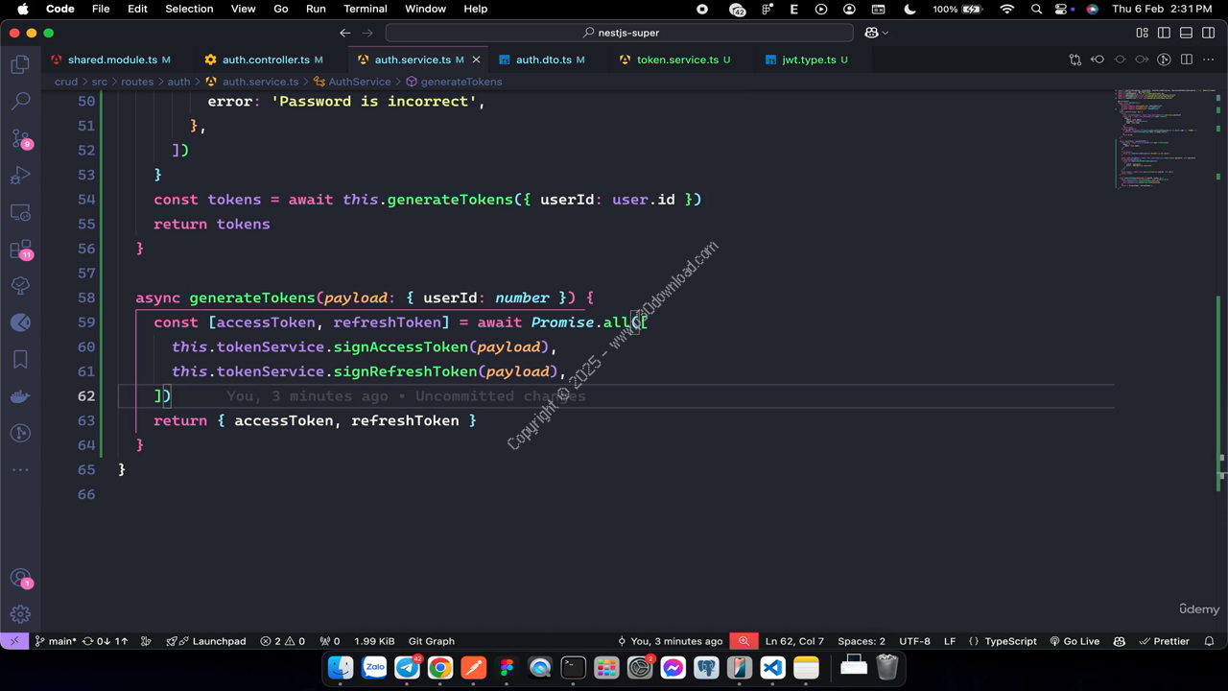
Task: Open the Search view in activity bar
Action: pyautogui.click(x=20, y=101)
